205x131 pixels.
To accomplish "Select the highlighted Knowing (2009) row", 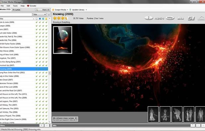I will click(x=24, y=69).
